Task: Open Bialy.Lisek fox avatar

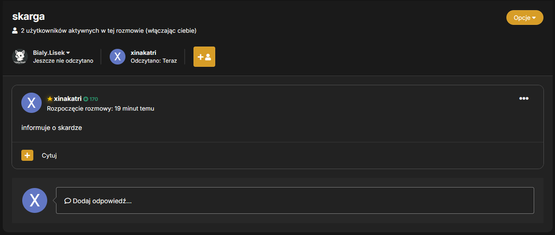Action: [20, 57]
